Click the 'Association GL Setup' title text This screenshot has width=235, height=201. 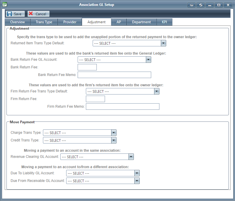(x=97, y=5)
